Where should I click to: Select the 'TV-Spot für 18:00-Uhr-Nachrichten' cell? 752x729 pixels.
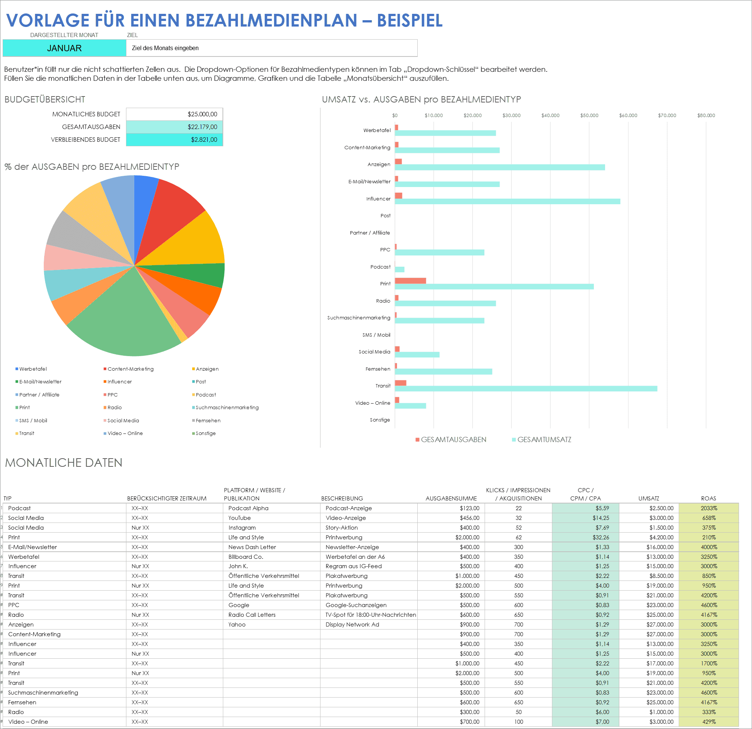tap(369, 615)
